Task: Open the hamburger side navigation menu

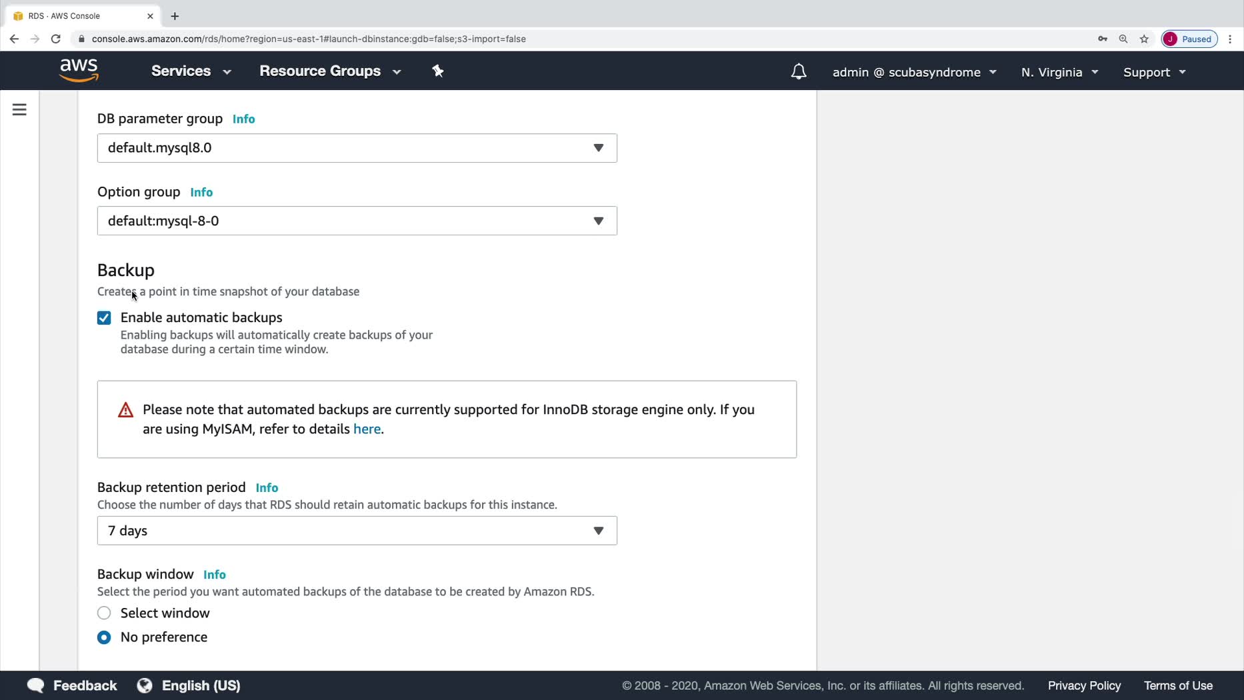Action: [19, 109]
